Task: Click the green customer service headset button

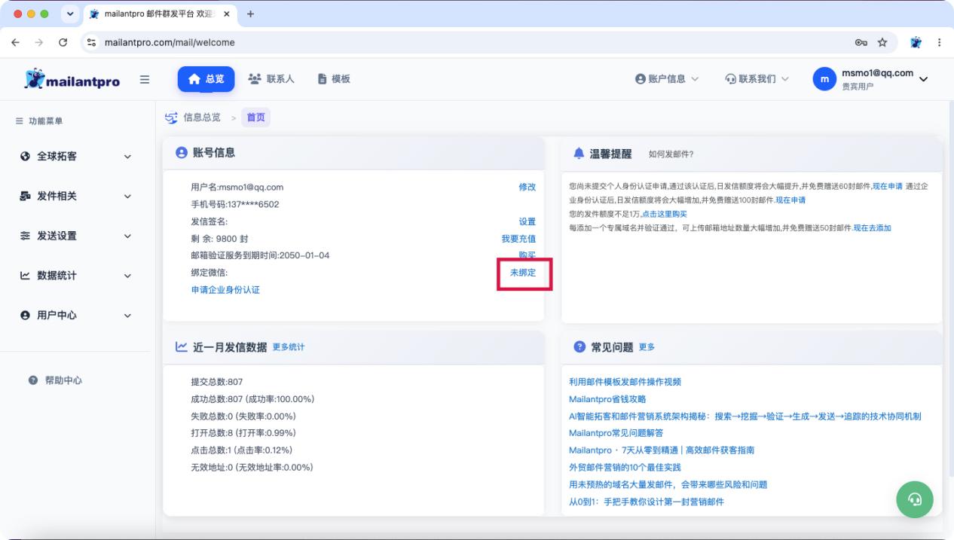Action: (915, 499)
